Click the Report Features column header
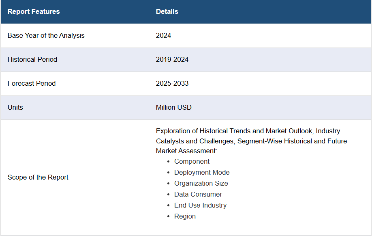This screenshot has height=236, width=372. (x=34, y=11)
